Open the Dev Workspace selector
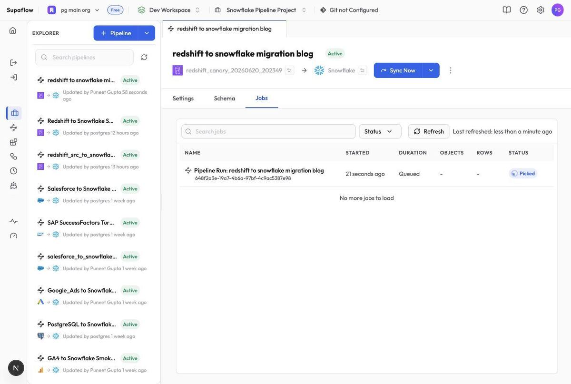Viewport: 571px width, 384px height. pyautogui.click(x=169, y=10)
